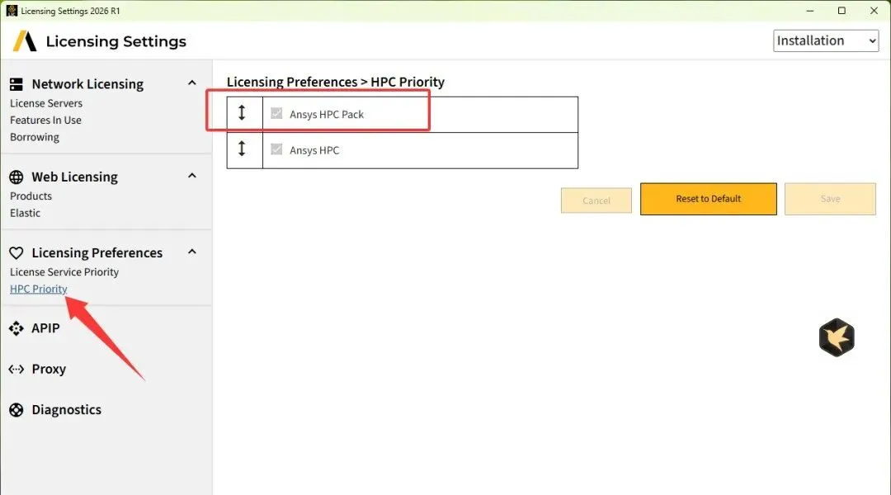Open the Elastic licensing page
The height and width of the screenshot is (495, 891).
25,213
